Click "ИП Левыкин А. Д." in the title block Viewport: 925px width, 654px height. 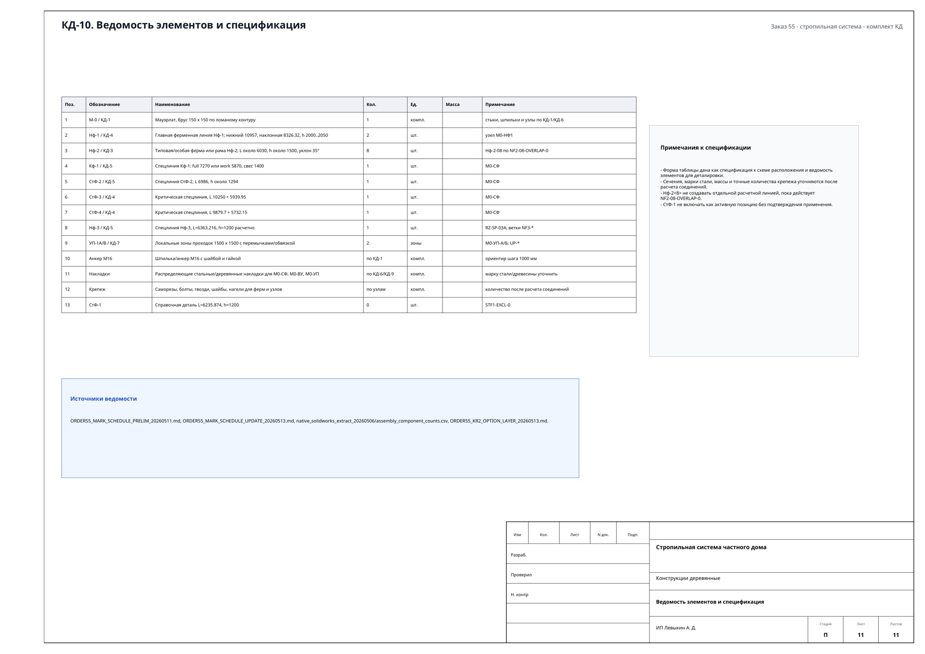676,628
